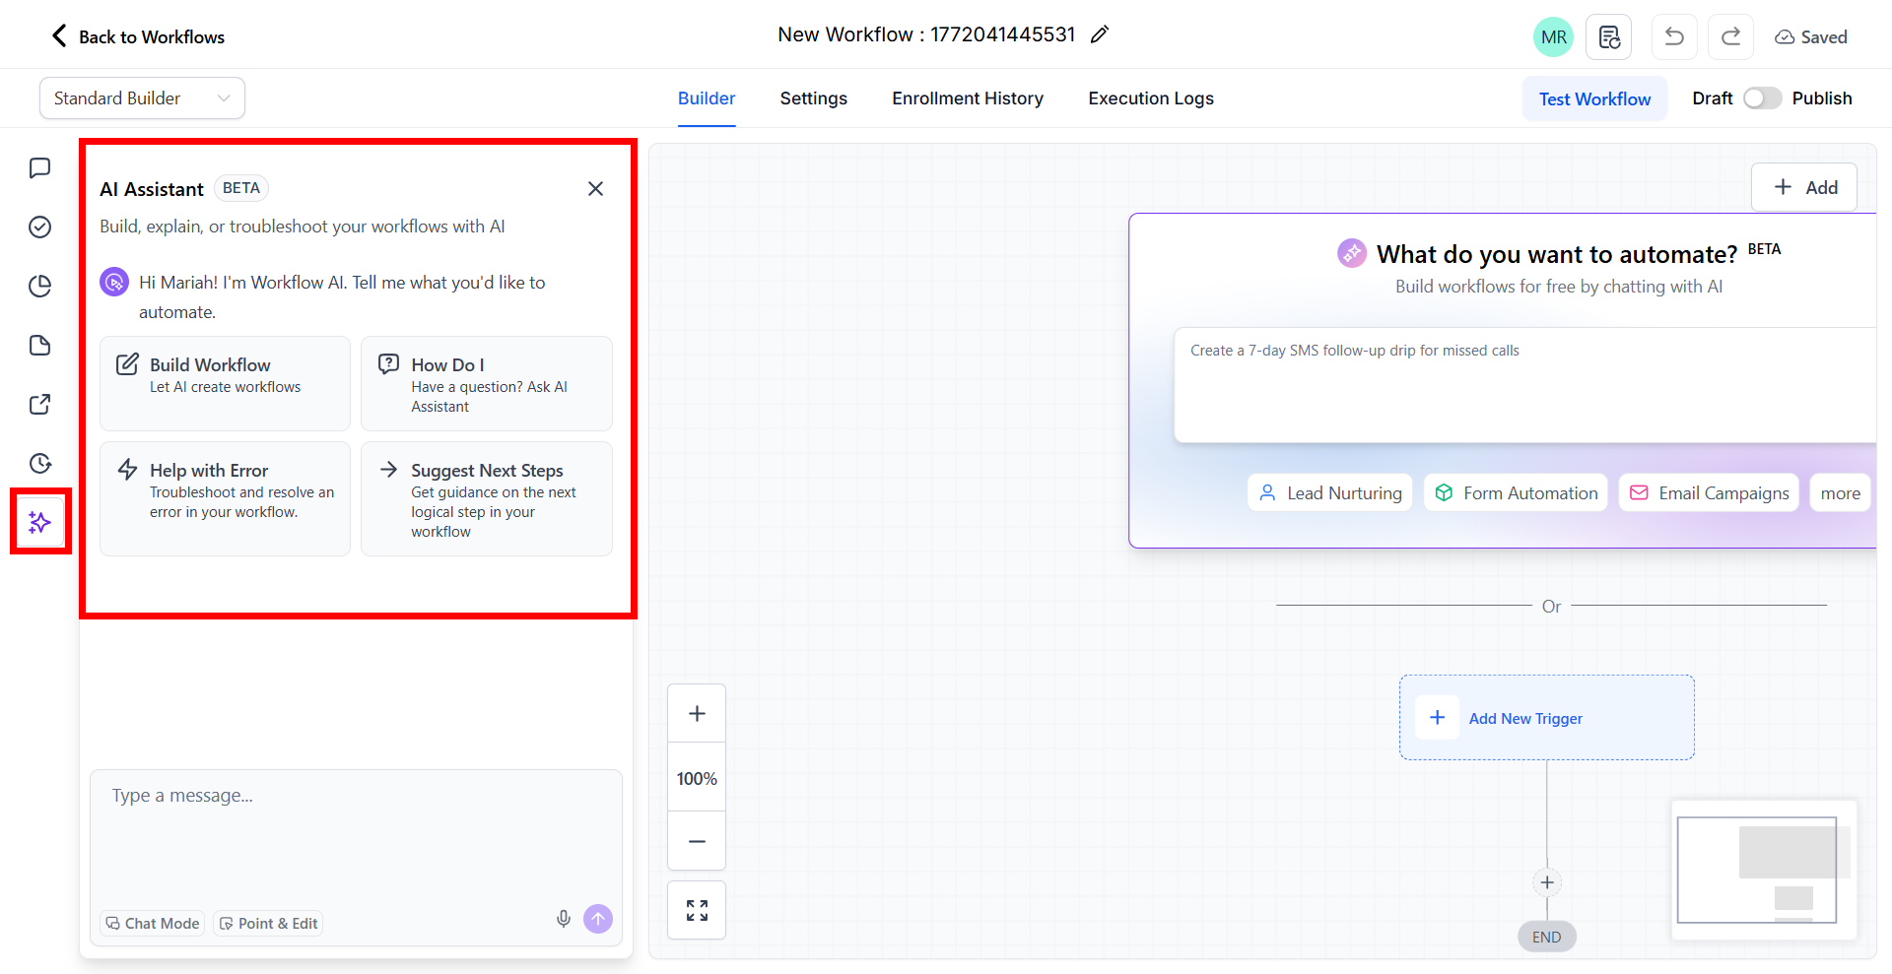
Task: Toggle the Draft/Publish switch
Action: pos(1762,98)
